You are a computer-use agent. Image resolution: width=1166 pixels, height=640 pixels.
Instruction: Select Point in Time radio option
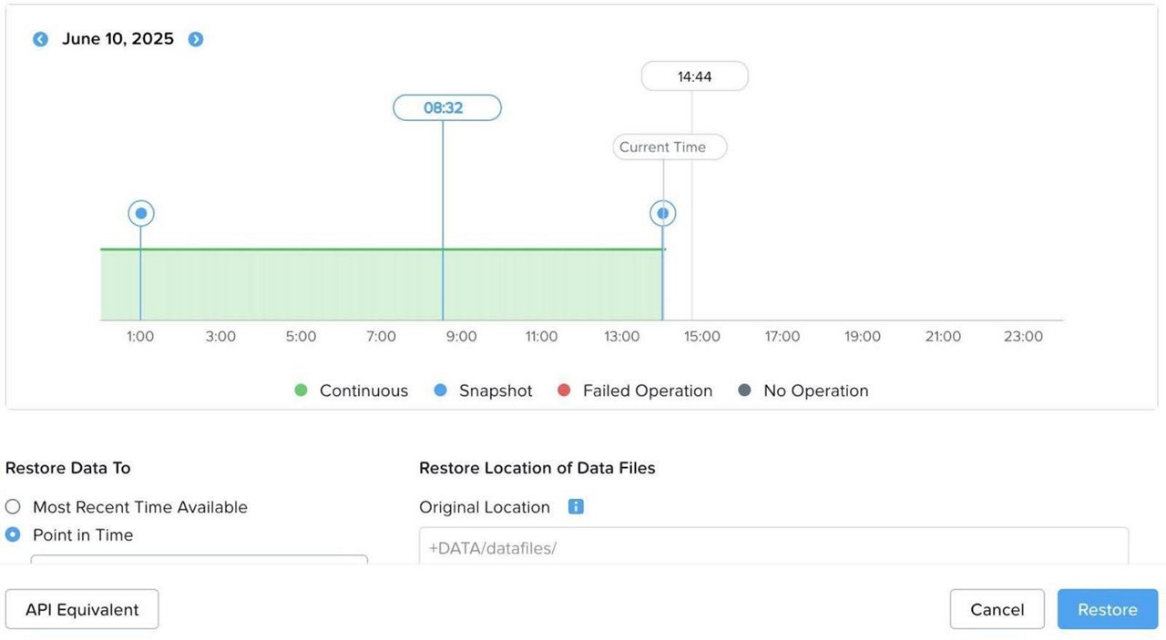coord(13,534)
